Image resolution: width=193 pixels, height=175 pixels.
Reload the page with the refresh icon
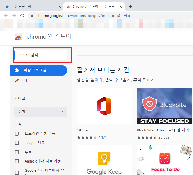point(22,16)
